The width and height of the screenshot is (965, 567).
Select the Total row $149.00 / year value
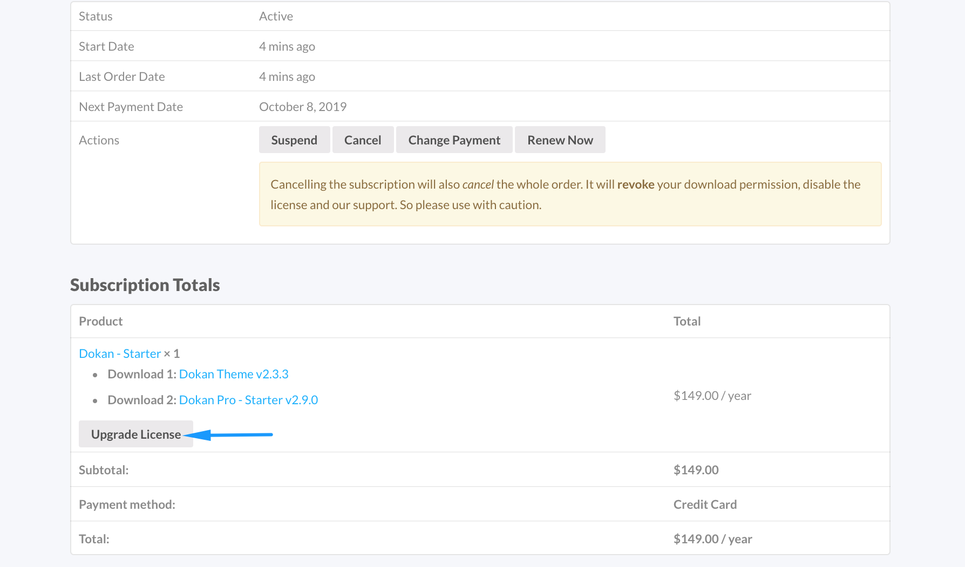713,539
